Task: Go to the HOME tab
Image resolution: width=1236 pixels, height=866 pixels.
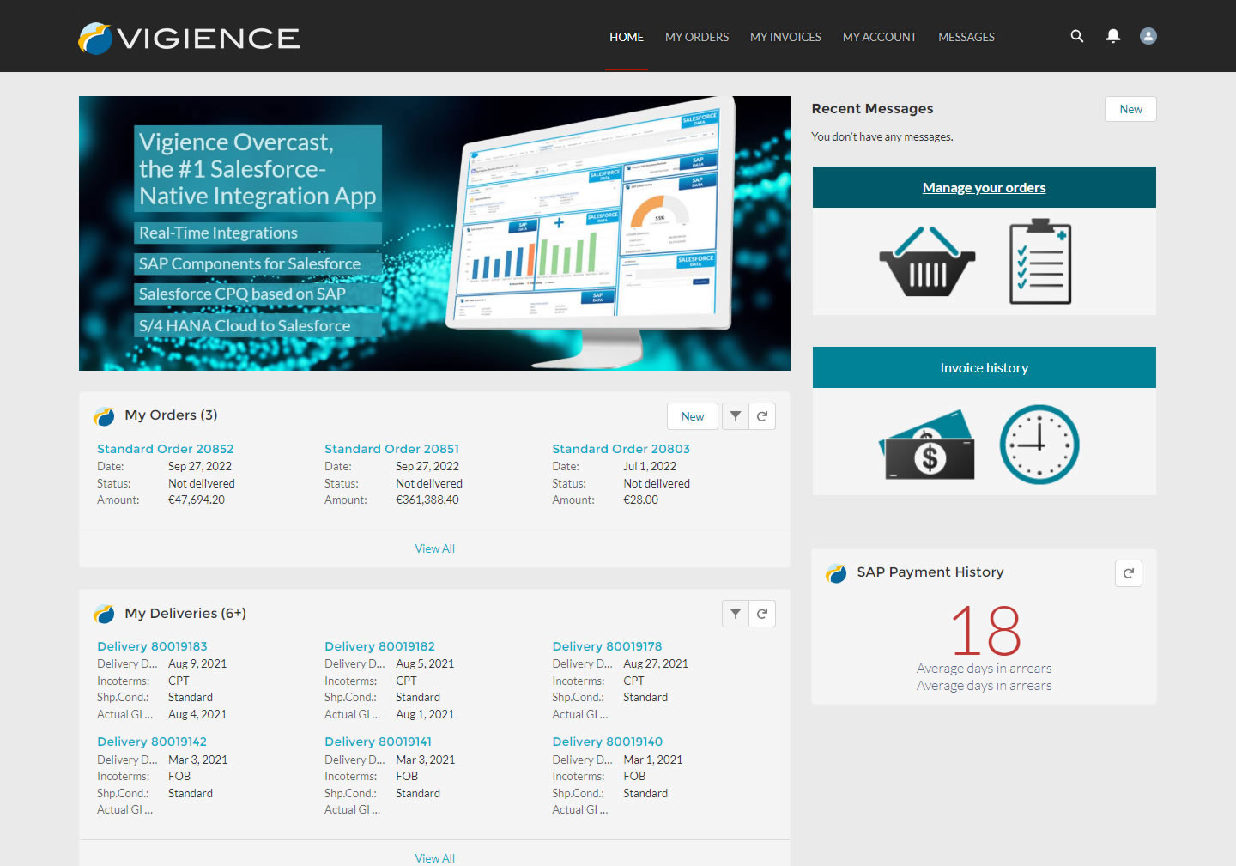Action: point(627,37)
